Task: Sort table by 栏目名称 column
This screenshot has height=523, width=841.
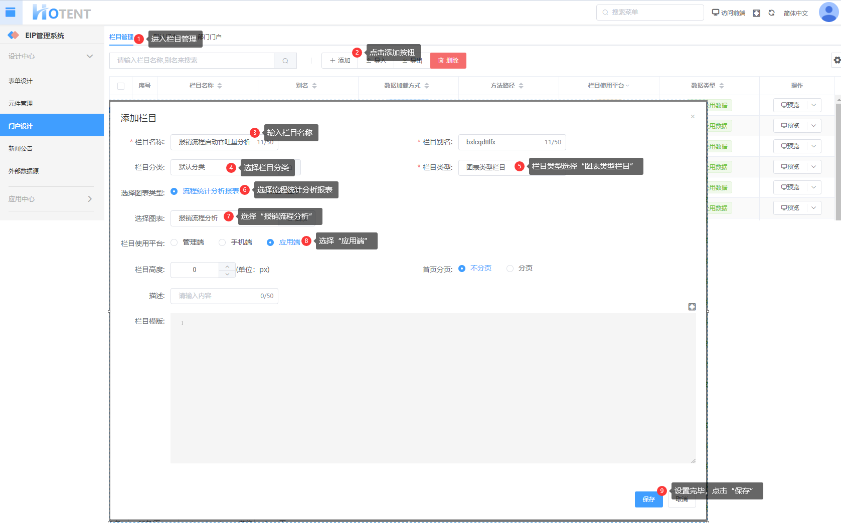Action: tap(220, 86)
